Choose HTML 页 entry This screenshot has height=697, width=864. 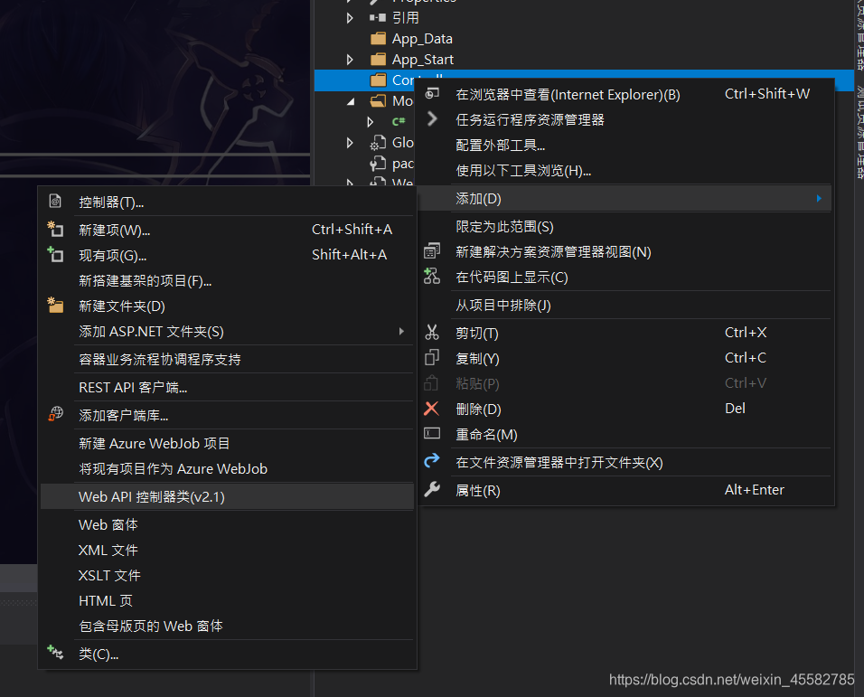tap(227, 600)
